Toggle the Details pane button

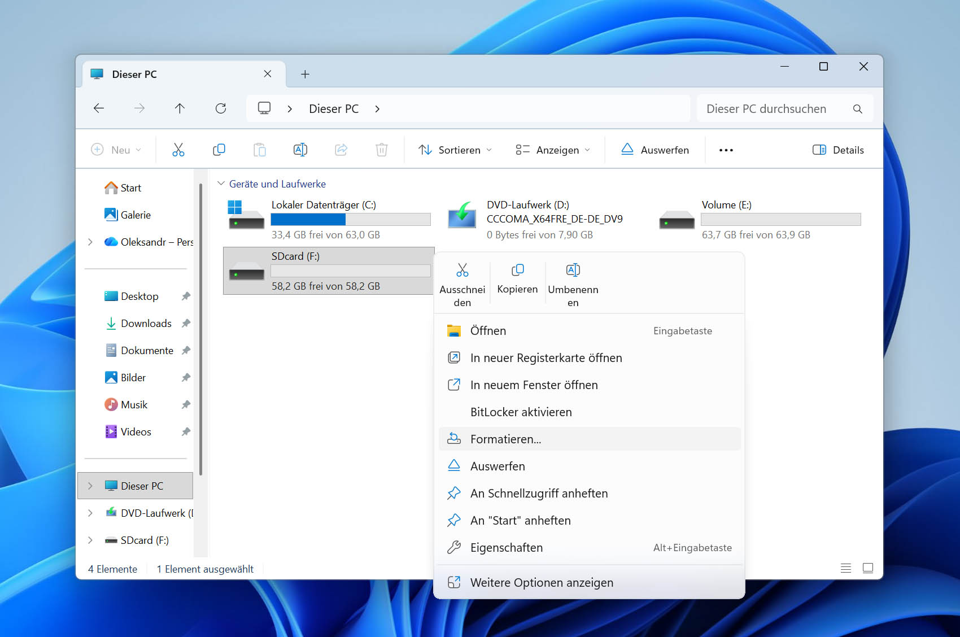click(838, 150)
